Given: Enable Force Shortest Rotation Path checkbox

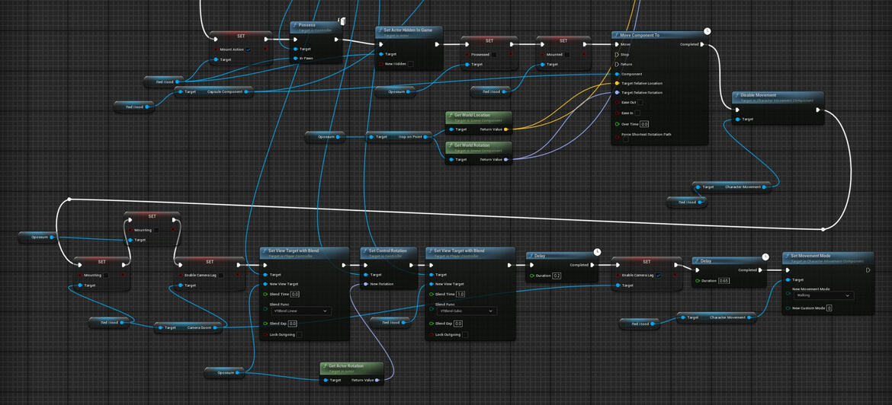Looking at the screenshot, I should point(625,139).
